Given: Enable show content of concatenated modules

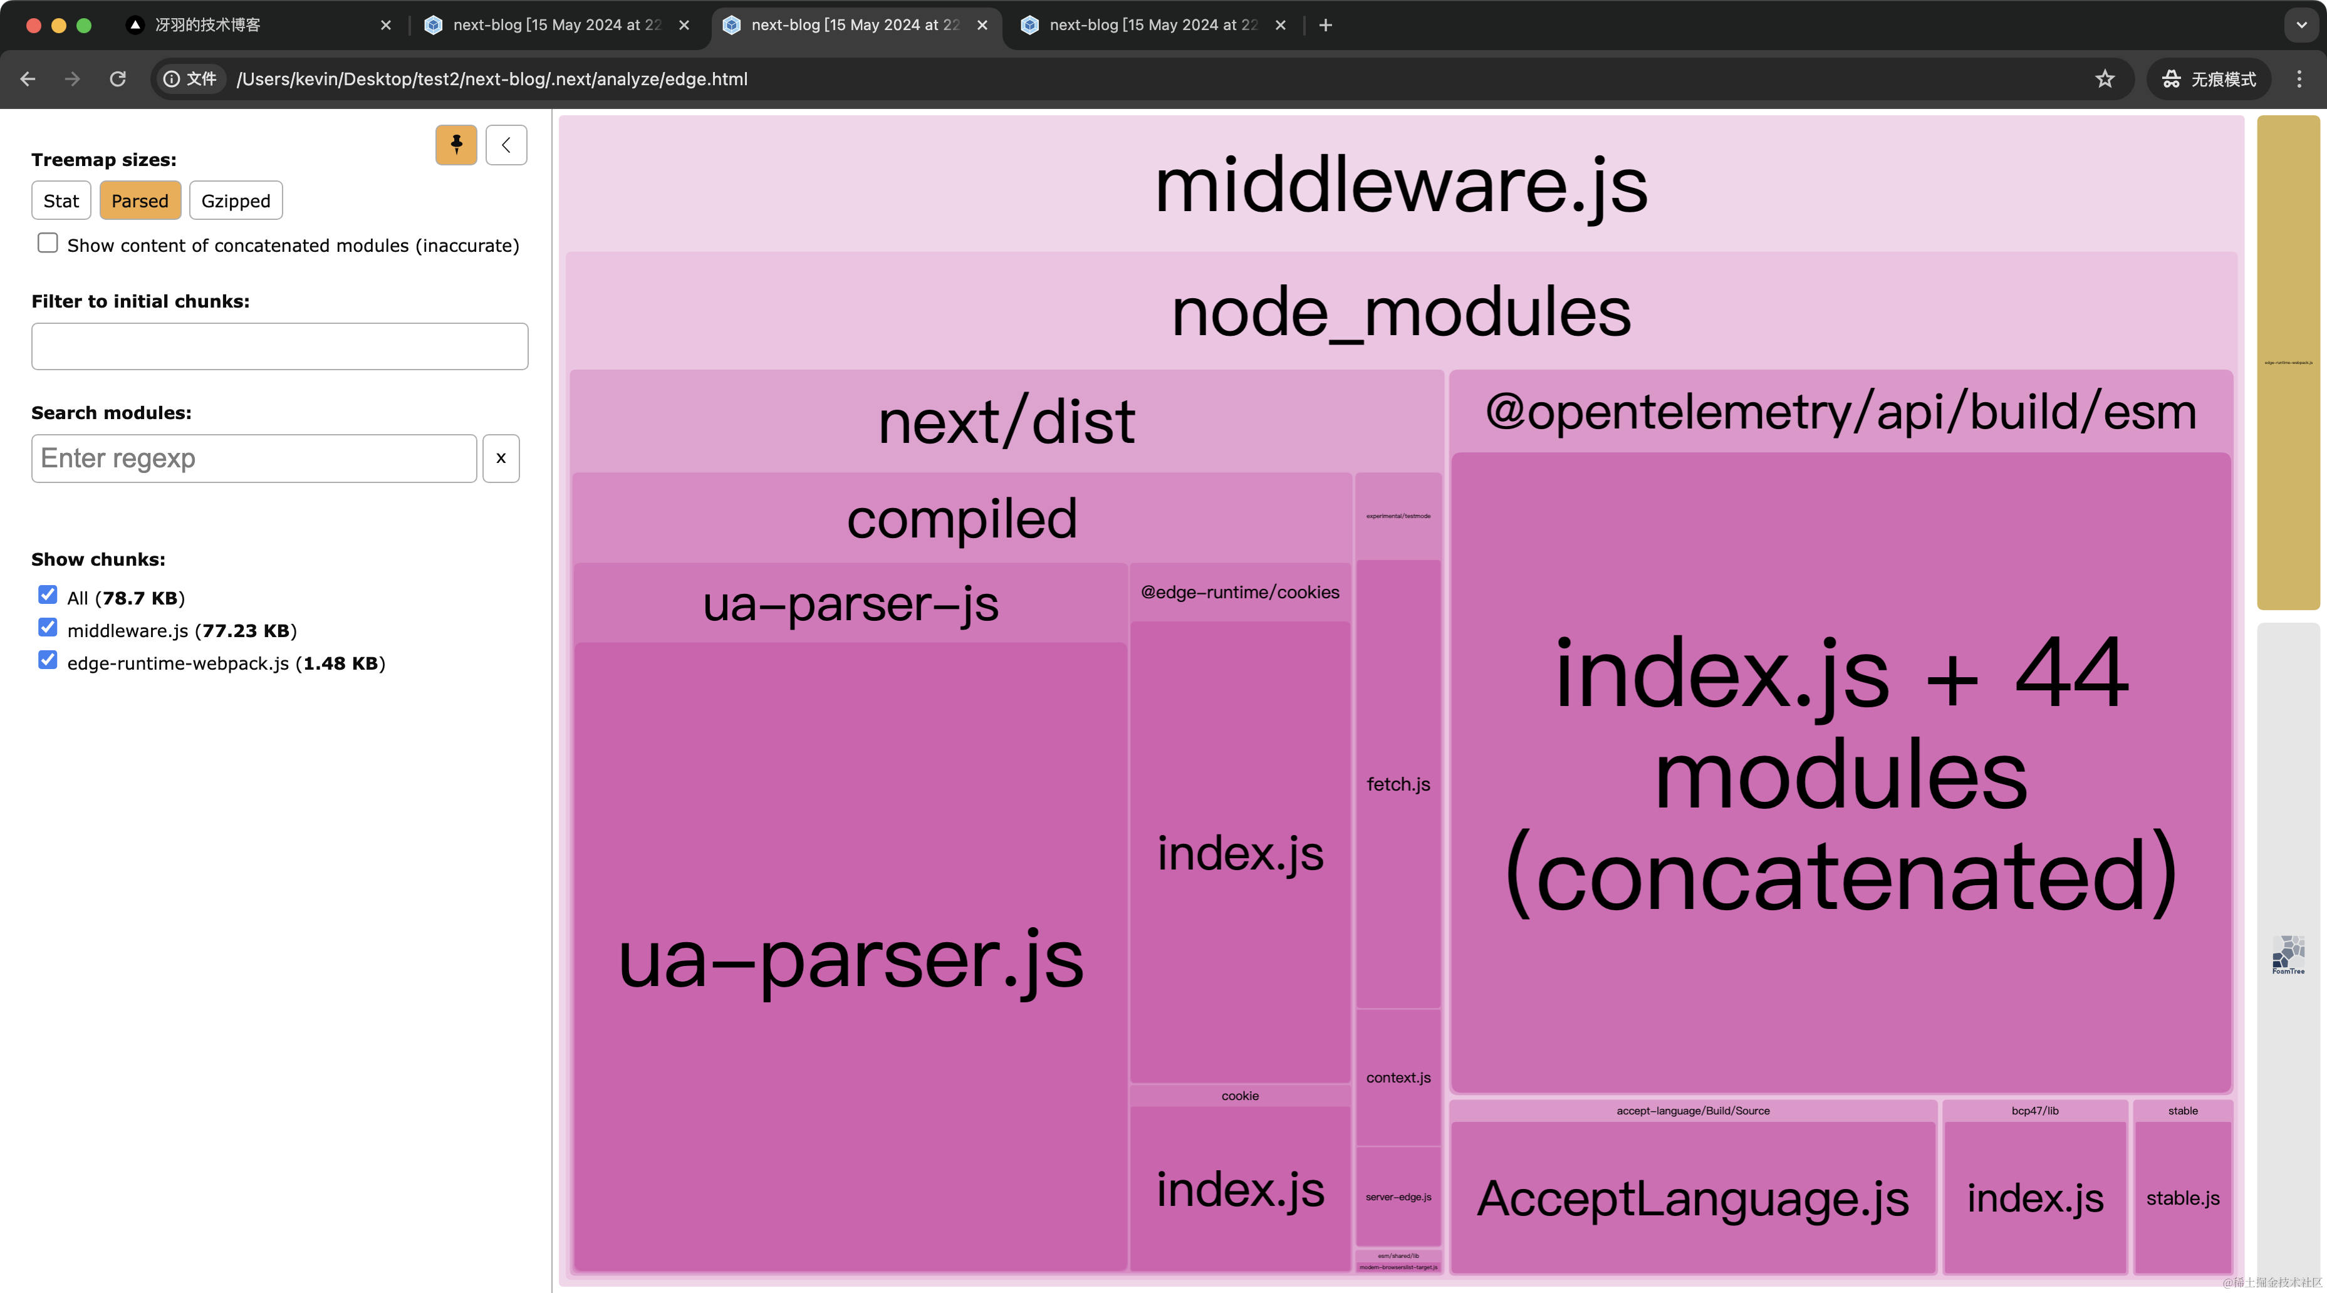Looking at the screenshot, I should click(x=48, y=243).
